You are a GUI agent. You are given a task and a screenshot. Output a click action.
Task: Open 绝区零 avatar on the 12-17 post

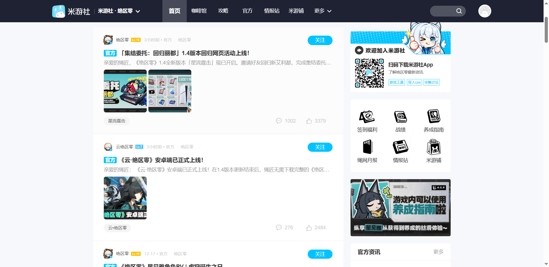pos(108,254)
